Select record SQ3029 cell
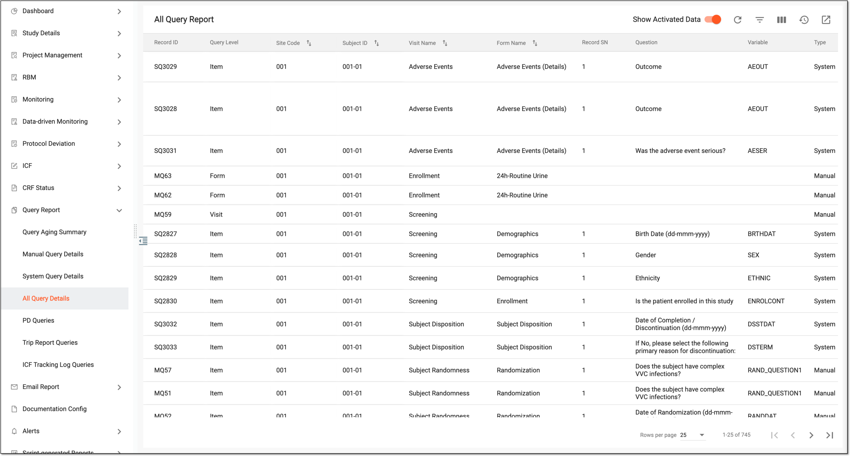This screenshot has width=850, height=456. 166,67
